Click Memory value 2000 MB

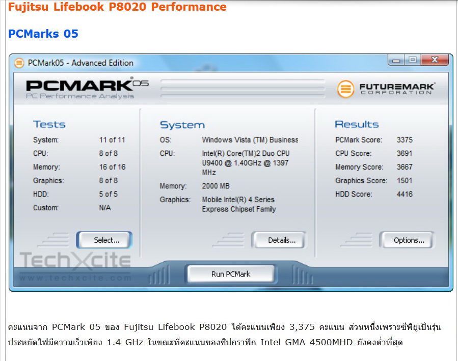216,186
